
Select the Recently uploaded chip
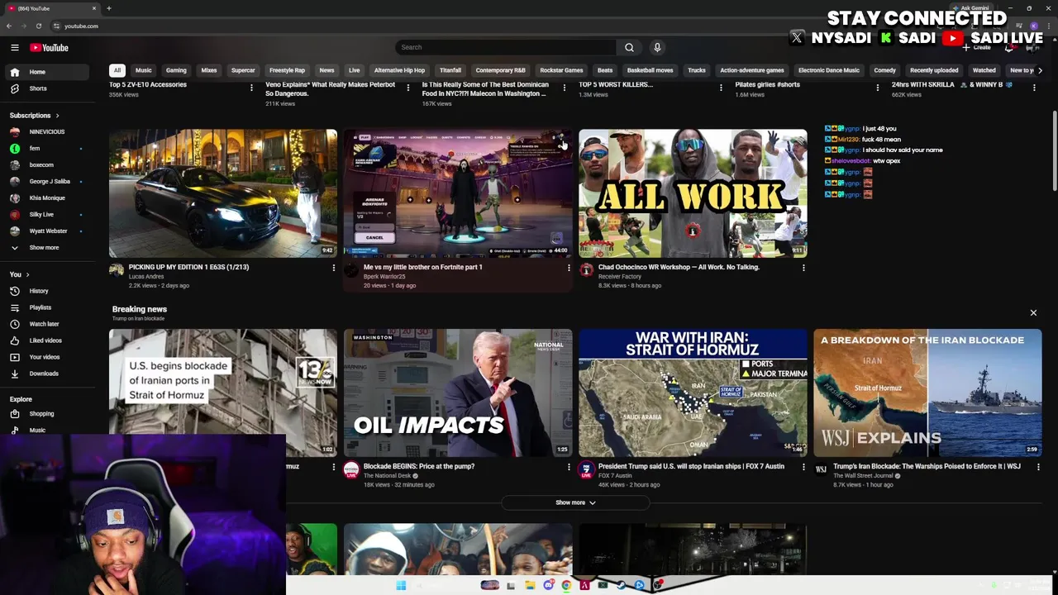click(934, 70)
